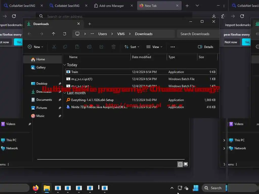
Task: Focus the Search Downloads field
Action: coord(198,34)
